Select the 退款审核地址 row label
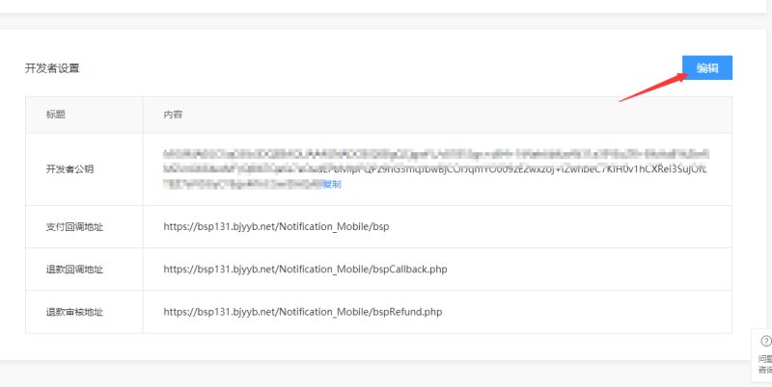This screenshot has width=772, height=387. point(69,312)
